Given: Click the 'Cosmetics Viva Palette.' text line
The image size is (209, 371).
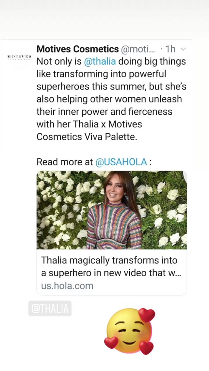Looking at the screenshot, I should tap(87, 137).
